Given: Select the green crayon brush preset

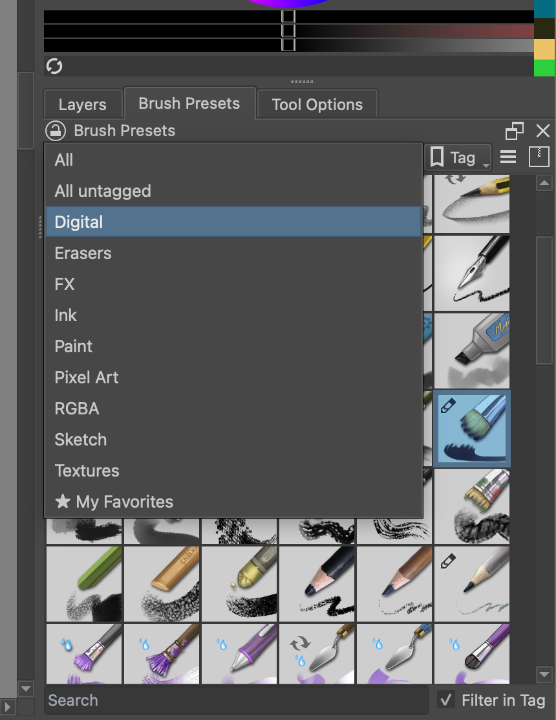Looking at the screenshot, I should coord(84,583).
